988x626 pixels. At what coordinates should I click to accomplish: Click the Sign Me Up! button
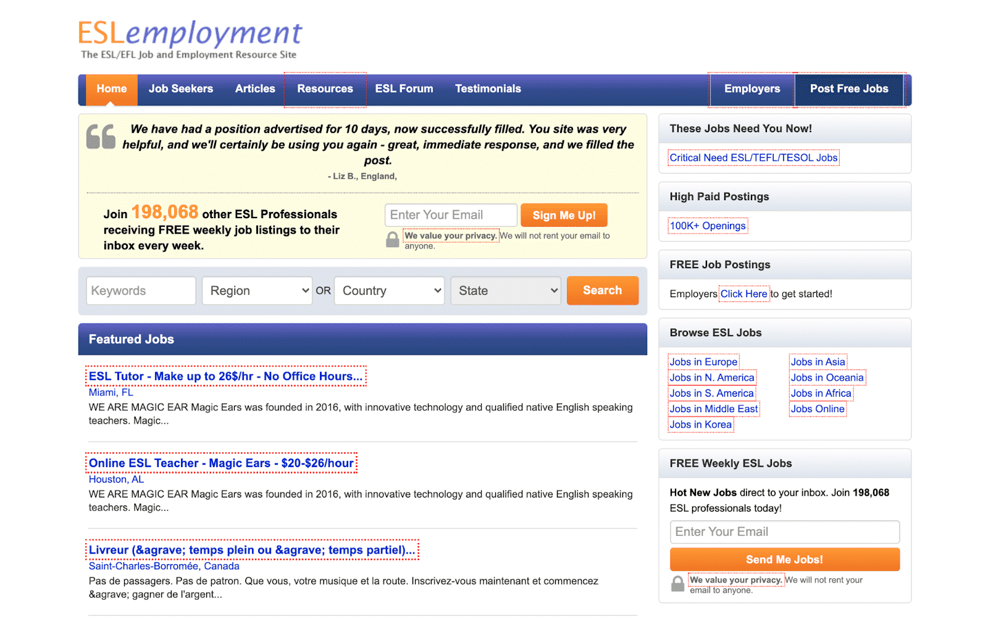click(x=564, y=215)
